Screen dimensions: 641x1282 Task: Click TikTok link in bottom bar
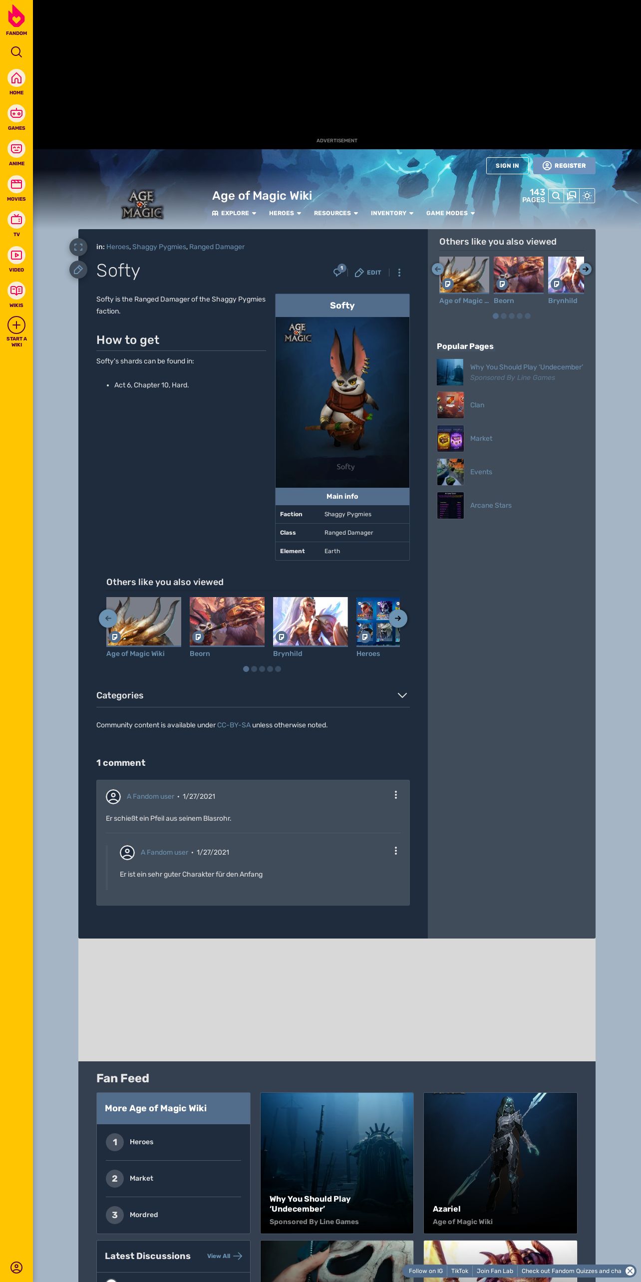459,1271
